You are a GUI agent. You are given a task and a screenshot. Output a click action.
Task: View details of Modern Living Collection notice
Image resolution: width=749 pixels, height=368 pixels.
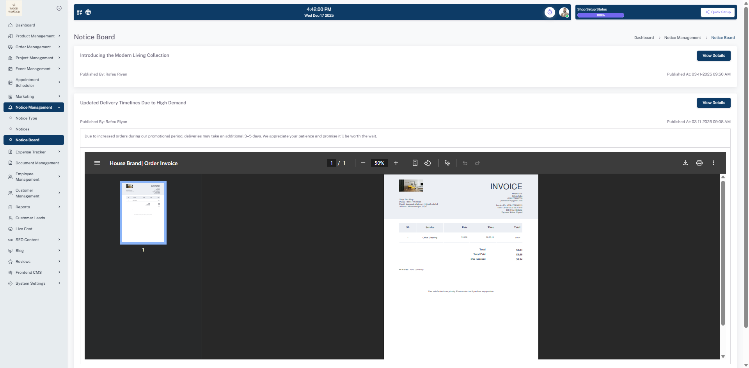(714, 55)
